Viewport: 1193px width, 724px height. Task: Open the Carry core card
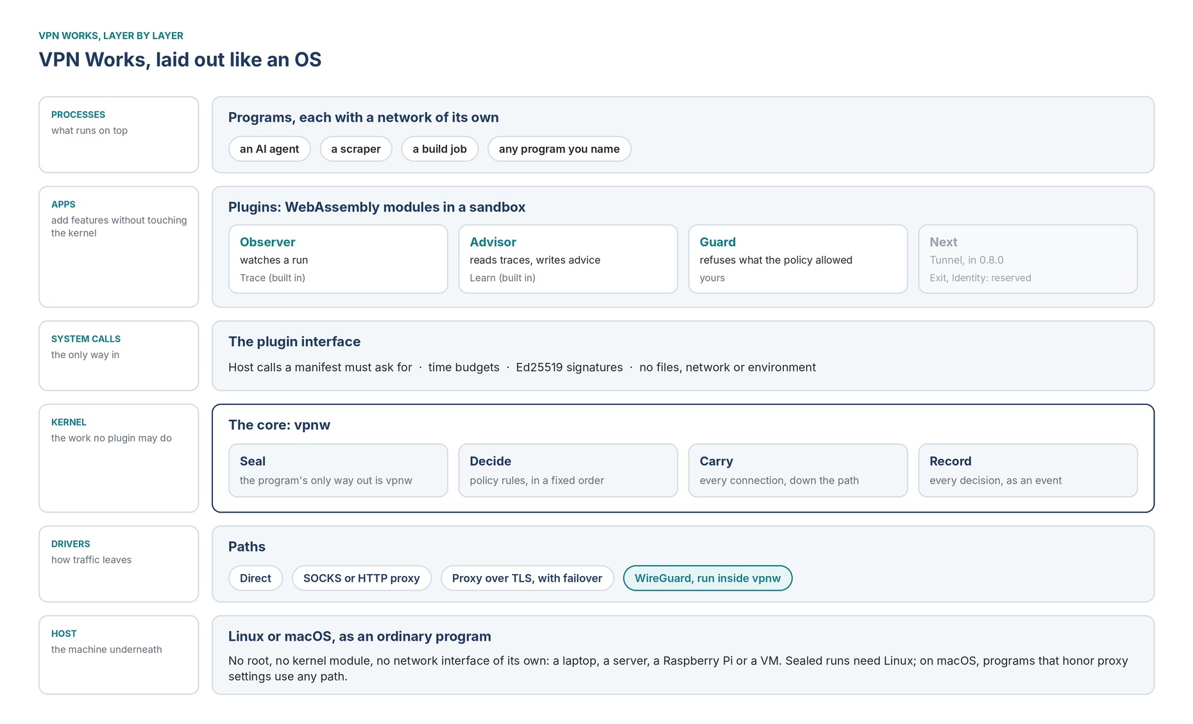798,470
